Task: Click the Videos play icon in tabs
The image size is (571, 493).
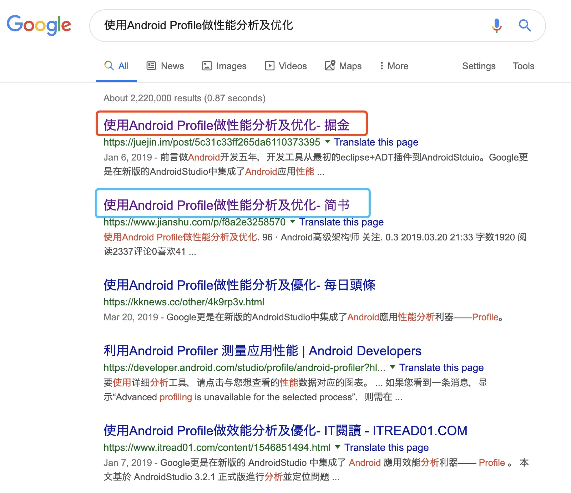Action: [x=269, y=66]
